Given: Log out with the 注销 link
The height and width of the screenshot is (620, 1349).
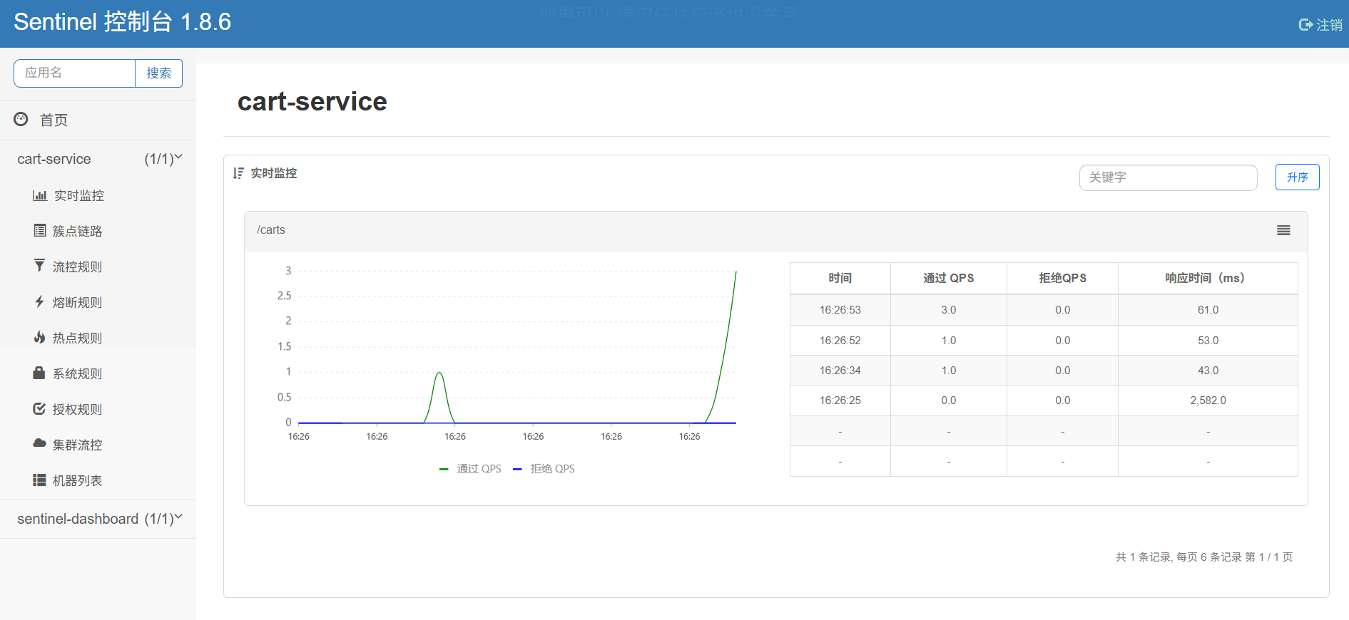Looking at the screenshot, I should pos(1320,25).
